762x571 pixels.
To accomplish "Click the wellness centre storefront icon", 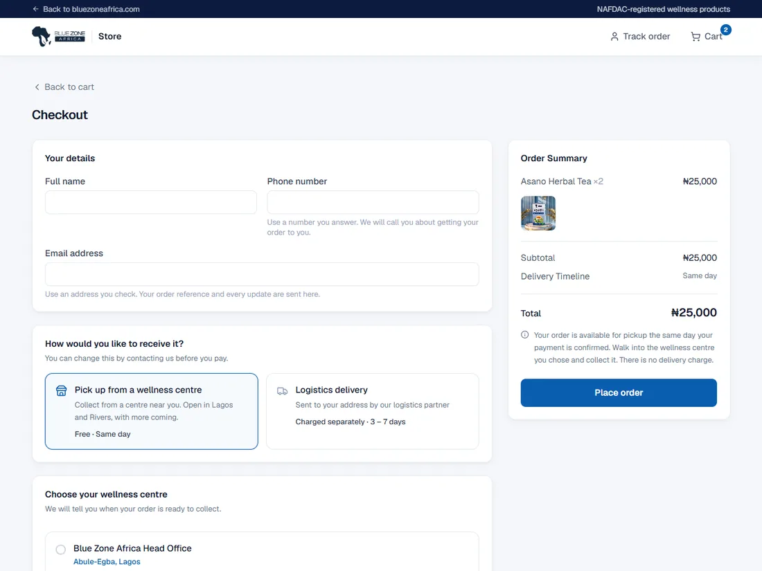I will click(61, 390).
